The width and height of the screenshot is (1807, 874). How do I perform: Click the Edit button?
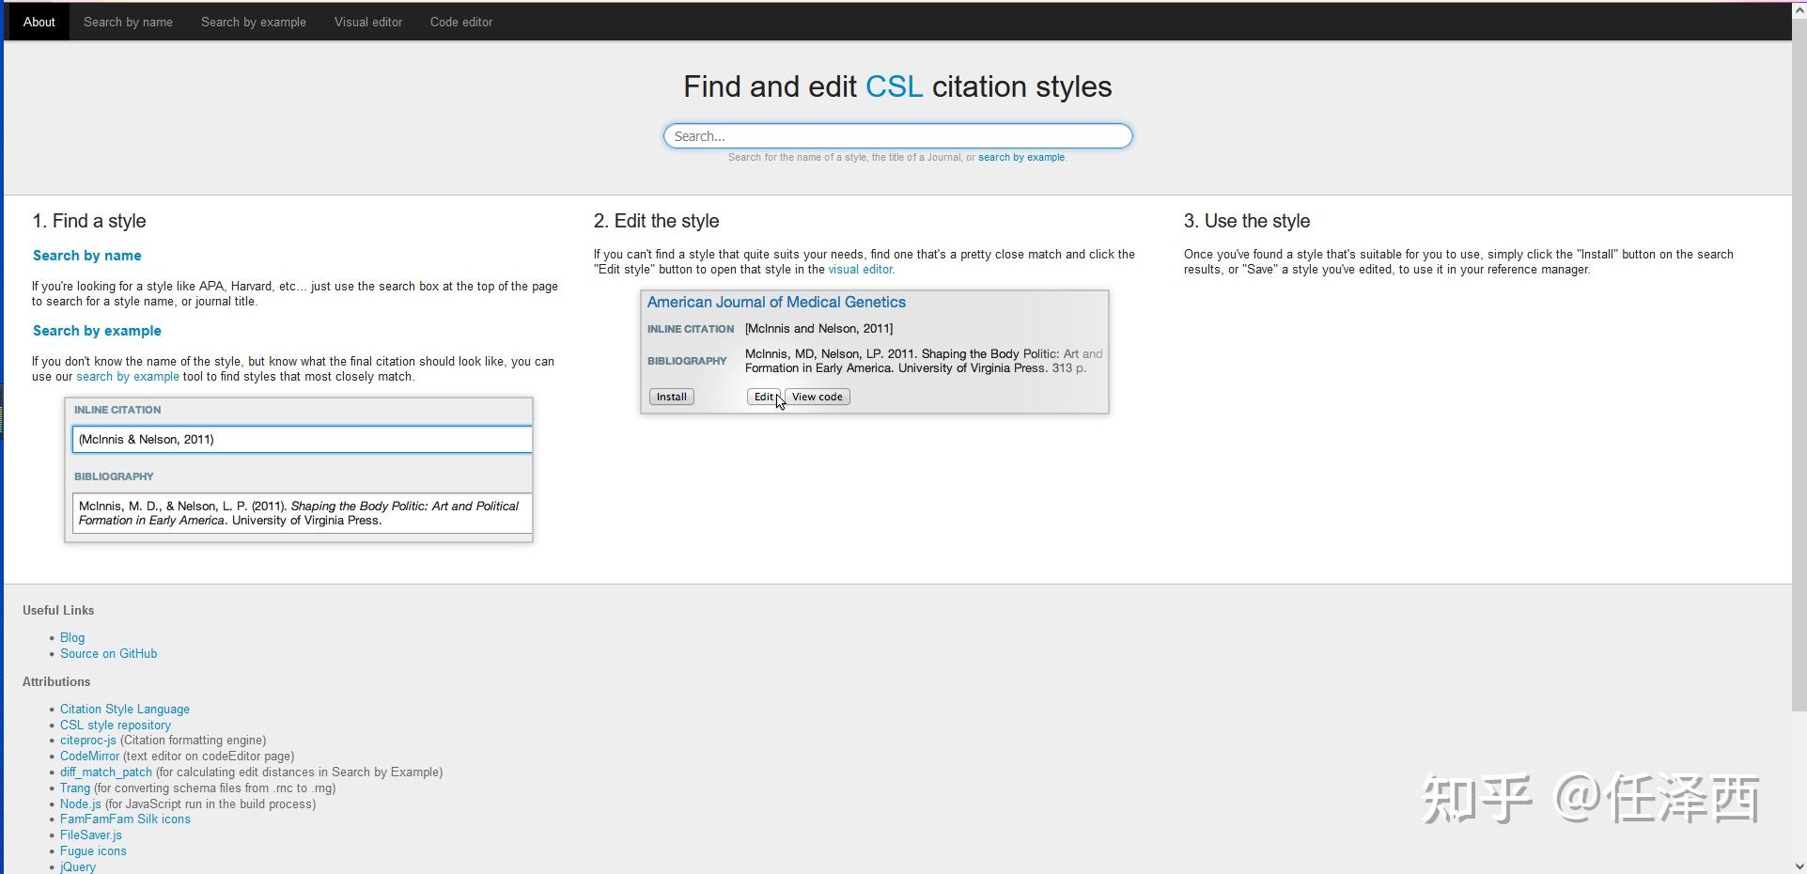point(763,397)
